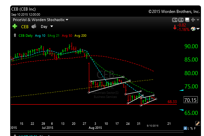Click the Avg 200 moving average label

tap(81, 35)
